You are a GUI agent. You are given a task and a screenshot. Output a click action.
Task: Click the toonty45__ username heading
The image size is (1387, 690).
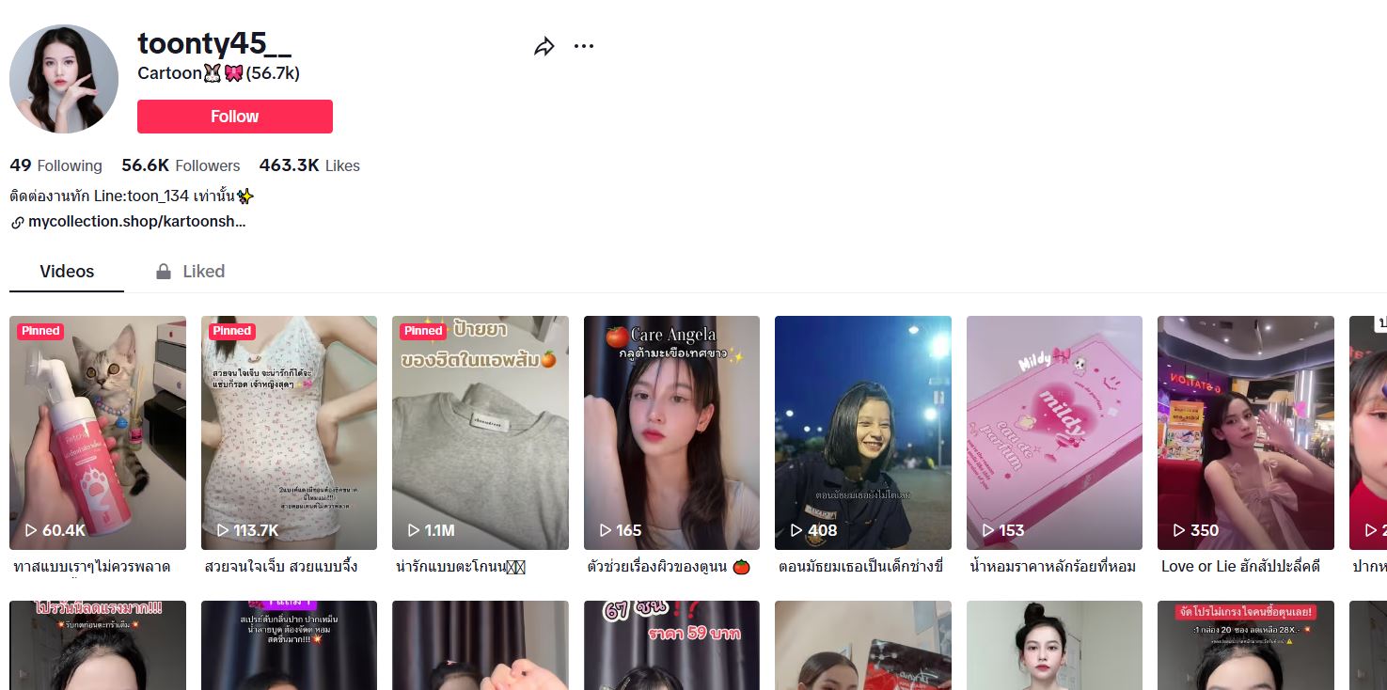tap(214, 43)
